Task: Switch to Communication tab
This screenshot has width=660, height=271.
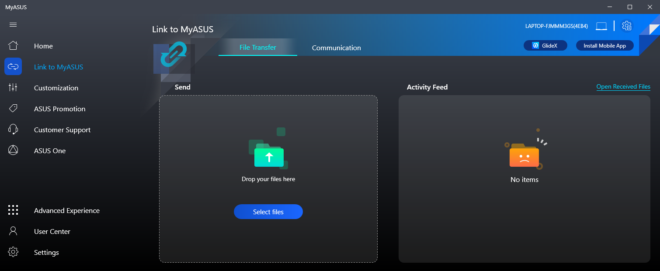Action: pos(337,48)
